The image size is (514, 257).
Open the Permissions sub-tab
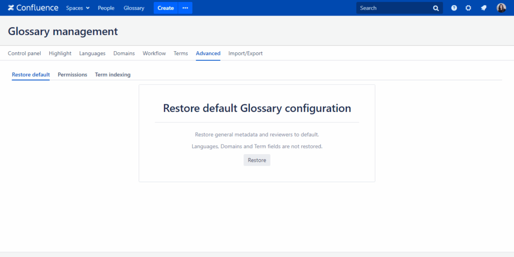[x=72, y=75]
